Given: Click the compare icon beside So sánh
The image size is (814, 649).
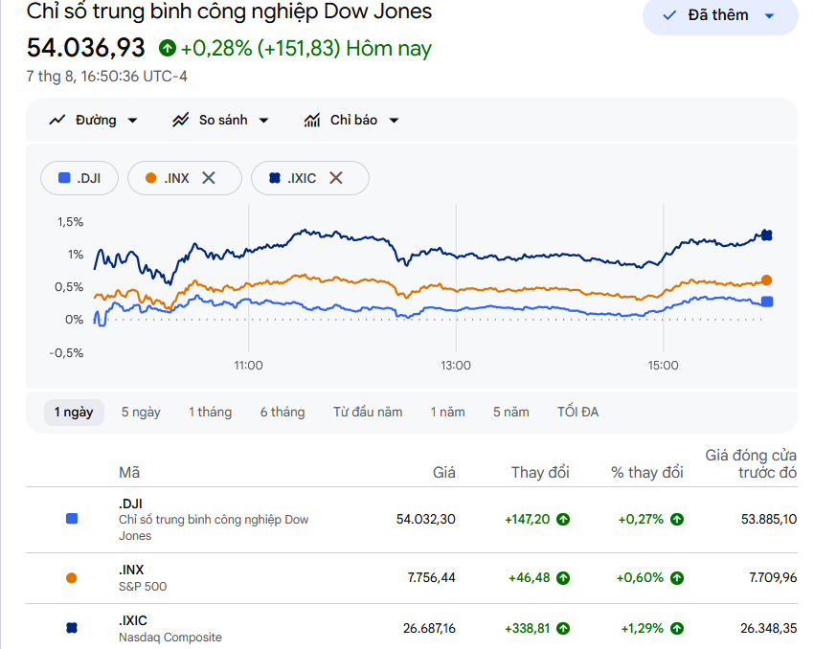Looking at the screenshot, I should [x=181, y=121].
